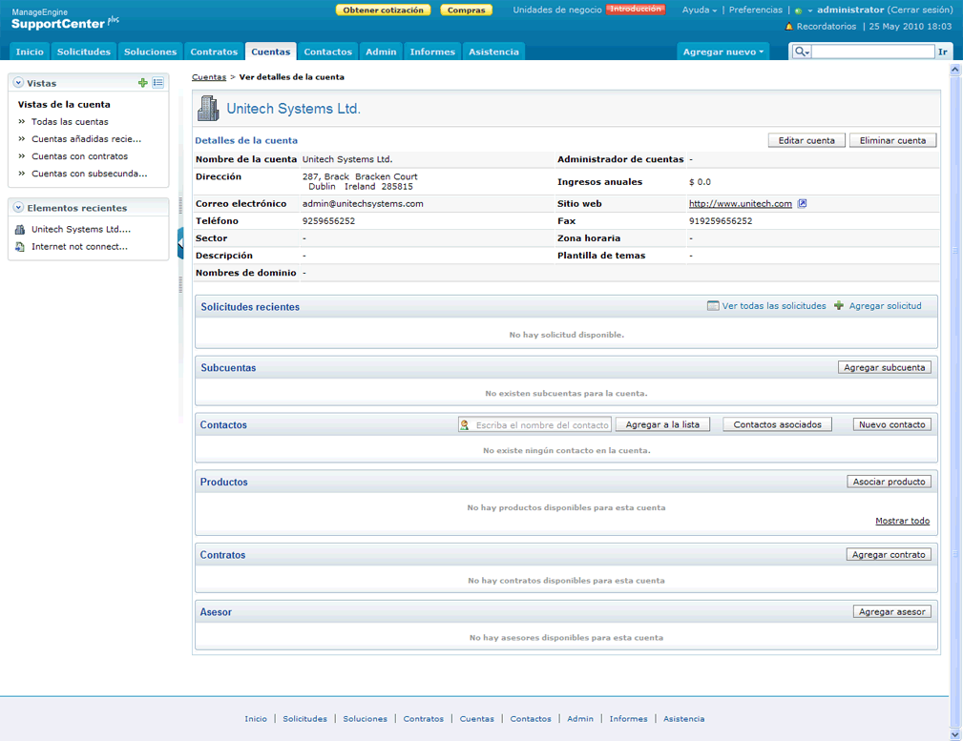This screenshot has width=963, height=741.
Task: Click the search magnifier dropdown icon
Action: tap(802, 51)
